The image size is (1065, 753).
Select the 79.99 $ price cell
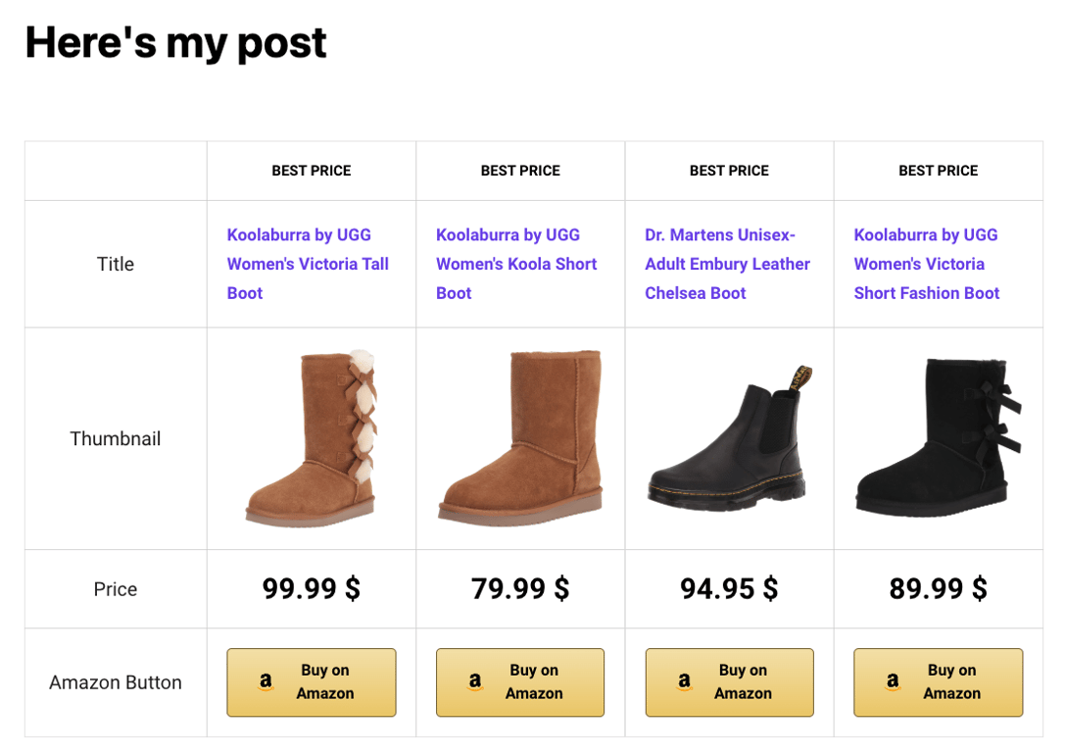point(519,588)
